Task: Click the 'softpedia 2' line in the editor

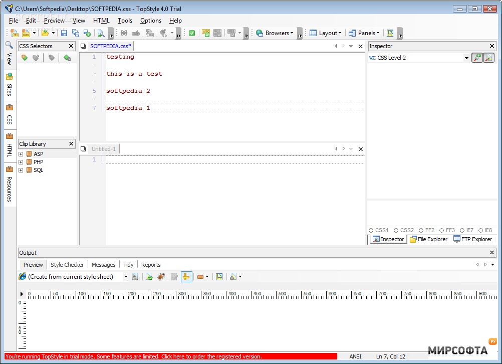Action: click(128, 91)
